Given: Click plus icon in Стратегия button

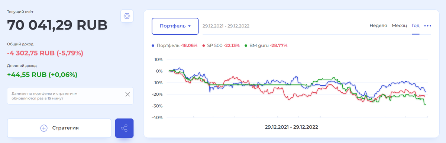Looking at the screenshot, I should point(44,128).
